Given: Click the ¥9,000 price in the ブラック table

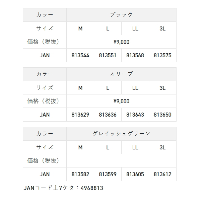Looking at the screenshot, I should 121,42.
